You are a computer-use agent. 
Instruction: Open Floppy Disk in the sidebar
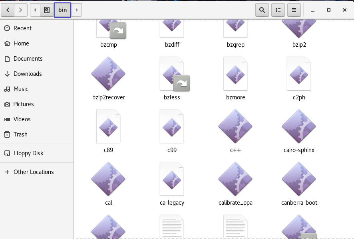tap(37, 153)
